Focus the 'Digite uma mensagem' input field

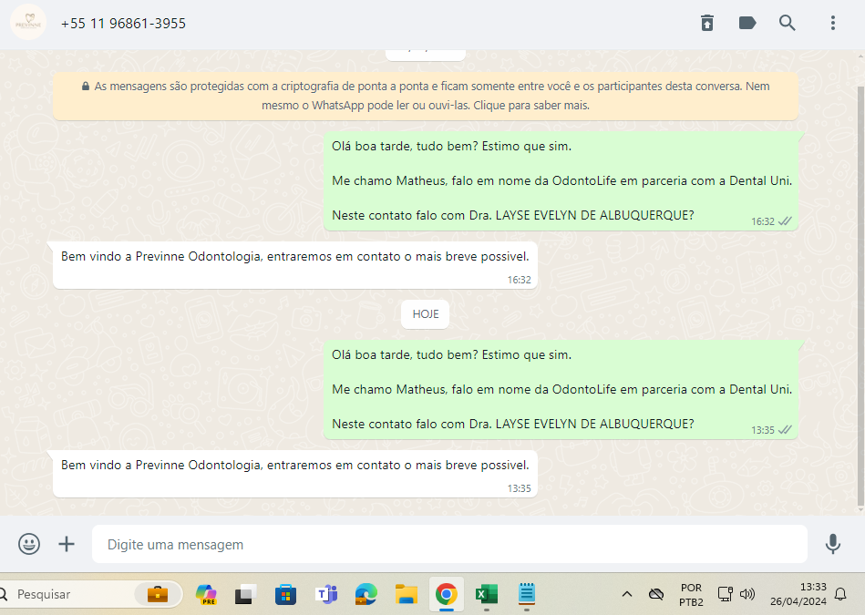[x=449, y=545]
